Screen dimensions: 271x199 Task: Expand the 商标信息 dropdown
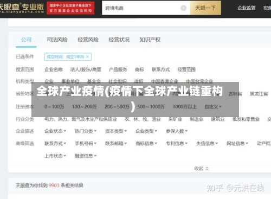pos(146,144)
